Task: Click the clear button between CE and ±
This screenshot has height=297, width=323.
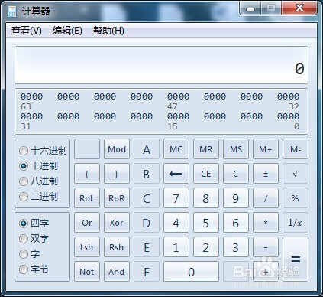Action: pos(236,174)
